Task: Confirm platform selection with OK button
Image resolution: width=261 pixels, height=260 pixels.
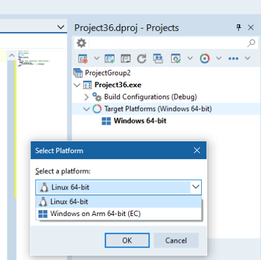Action: point(127,240)
